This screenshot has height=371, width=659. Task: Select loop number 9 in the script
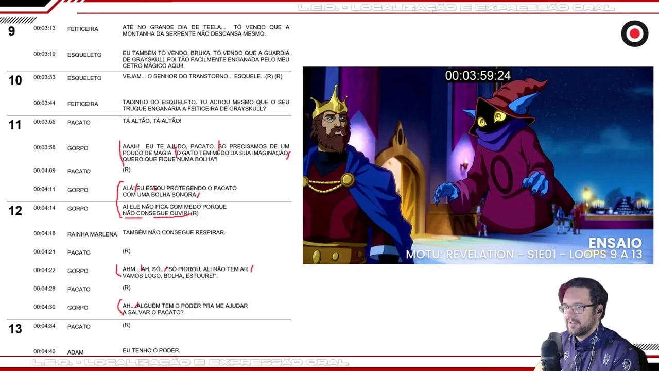(11, 31)
